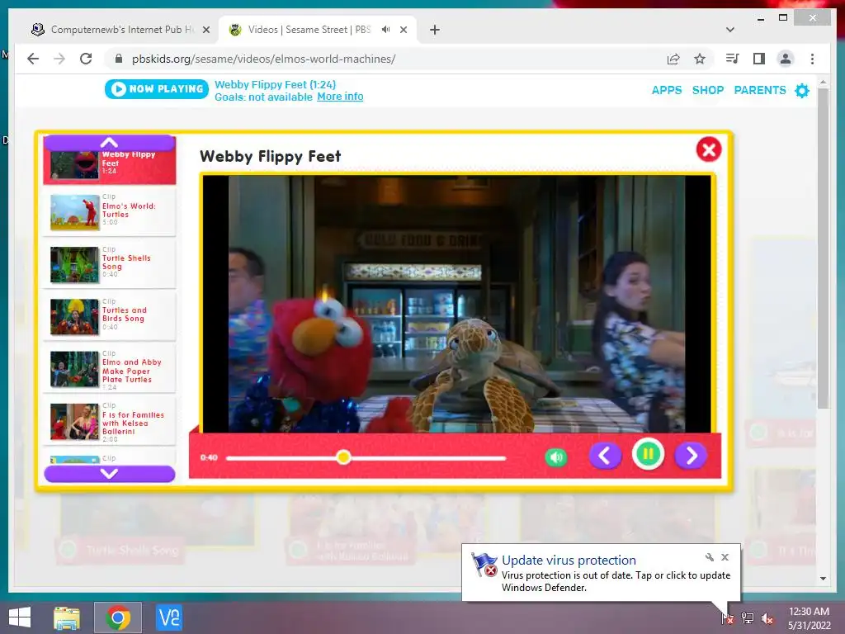Close the Computernewb's Internet Pub tab
This screenshot has height=634, width=845.
click(205, 31)
